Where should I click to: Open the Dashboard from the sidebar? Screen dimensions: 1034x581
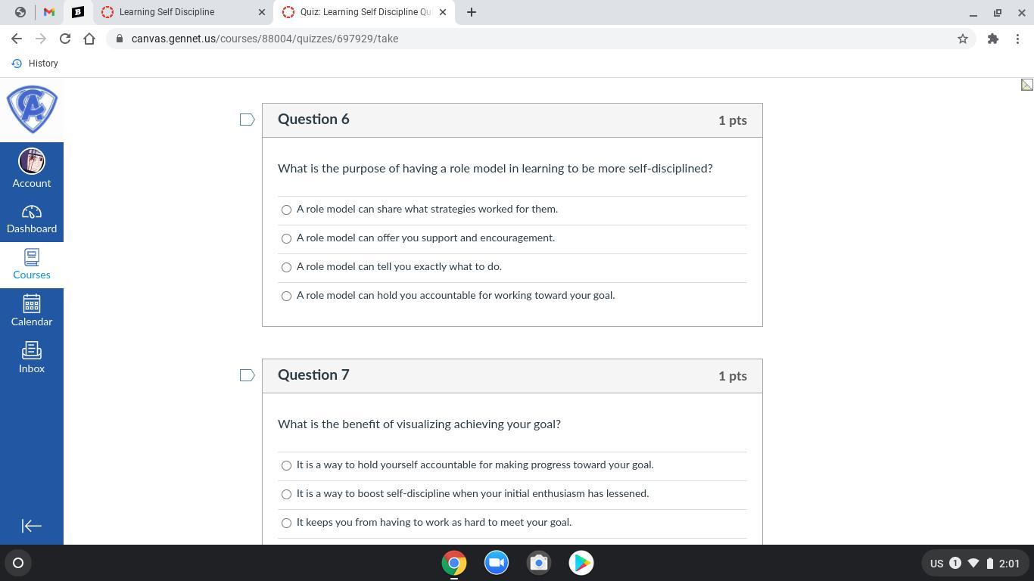click(x=32, y=219)
